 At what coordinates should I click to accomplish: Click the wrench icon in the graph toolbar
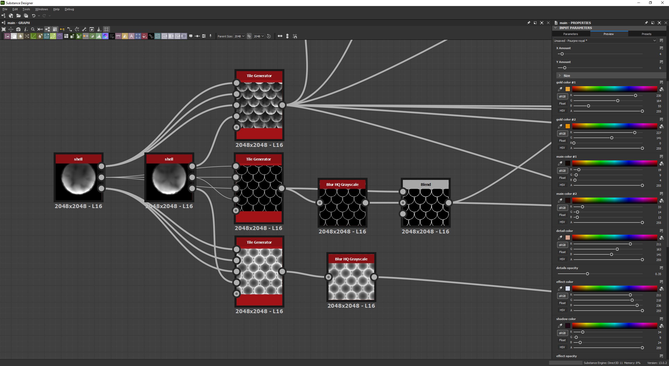tap(84, 30)
